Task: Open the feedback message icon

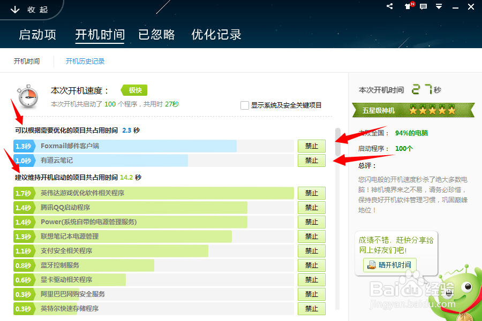Action: coord(423,6)
